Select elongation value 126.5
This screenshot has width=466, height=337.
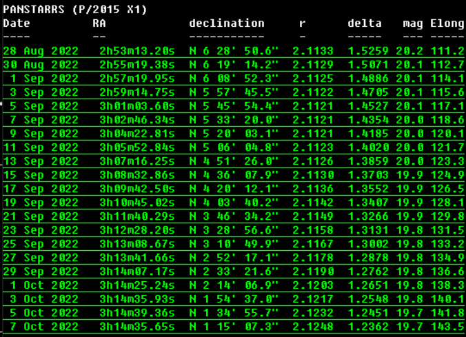[447, 186]
